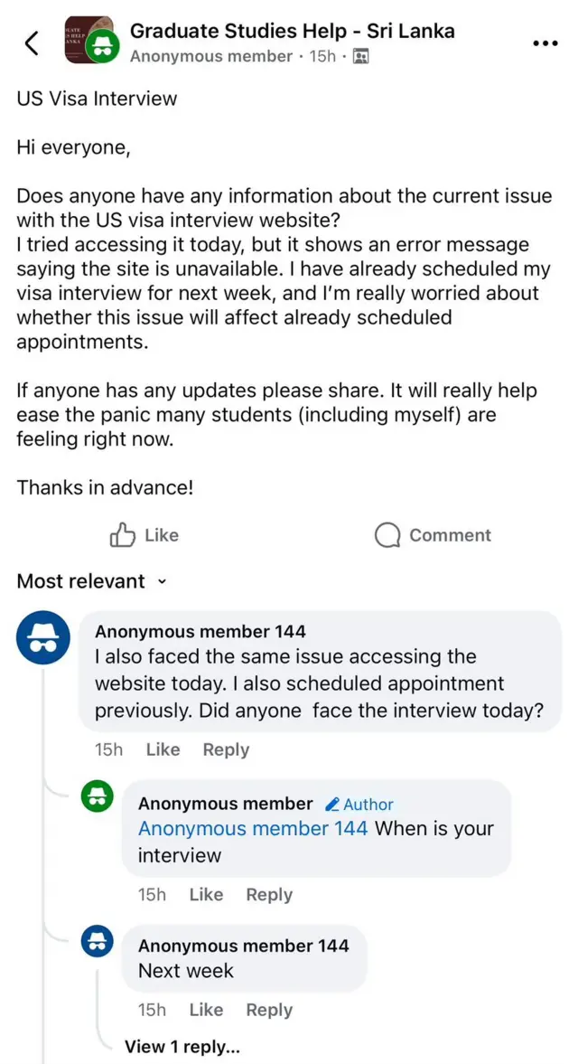Reply to the author's interview question

pos(269,894)
